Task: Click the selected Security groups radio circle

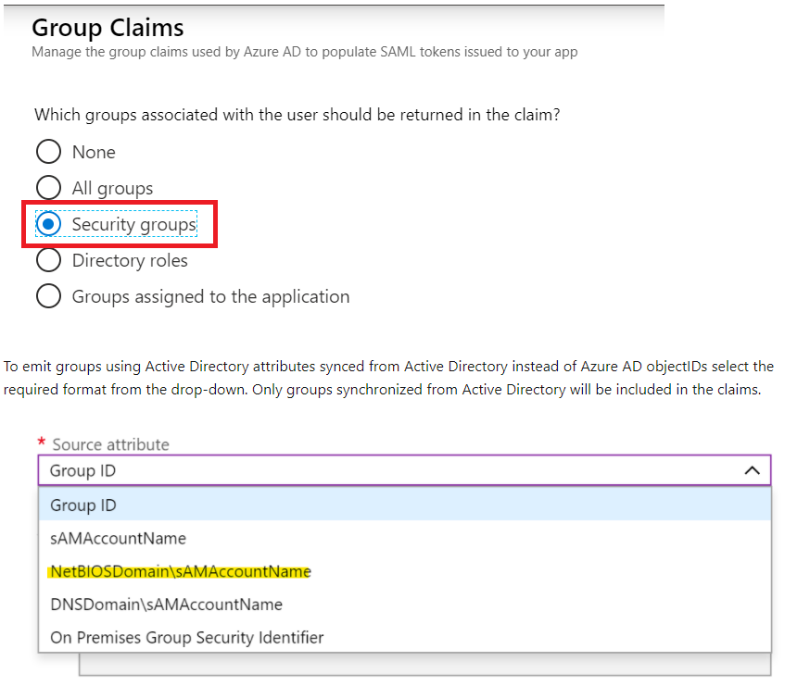Action: click(x=48, y=224)
